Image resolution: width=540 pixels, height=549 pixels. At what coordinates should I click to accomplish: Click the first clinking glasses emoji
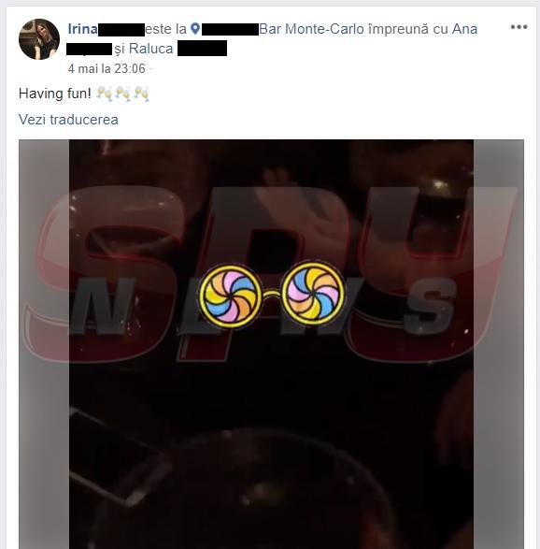point(105,94)
